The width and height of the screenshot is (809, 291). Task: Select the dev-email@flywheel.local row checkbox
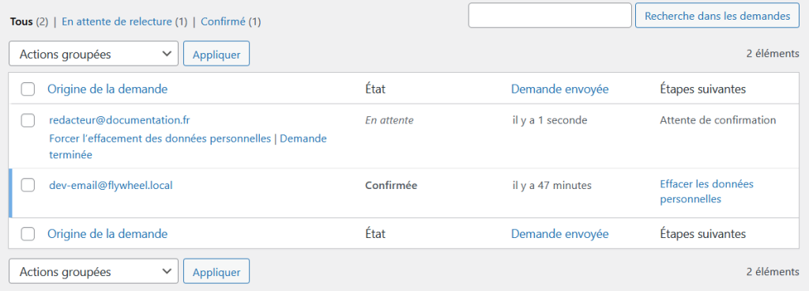(x=28, y=185)
